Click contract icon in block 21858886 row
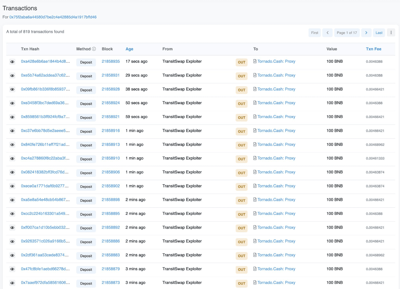 pyautogui.click(x=255, y=241)
